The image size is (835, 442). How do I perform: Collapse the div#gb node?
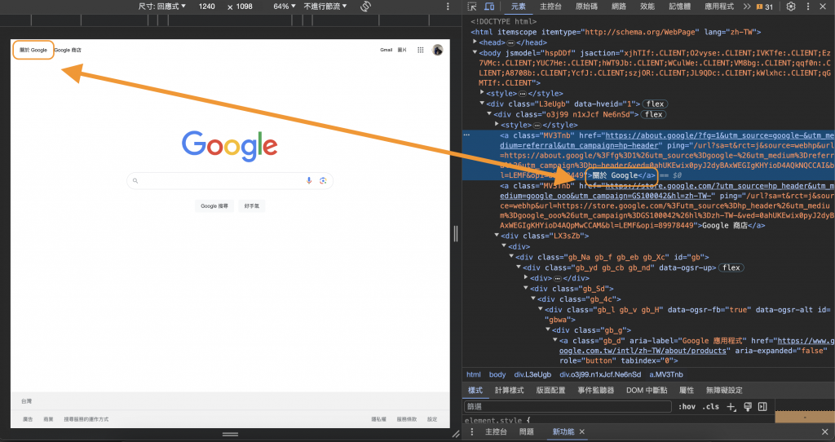tap(512, 257)
